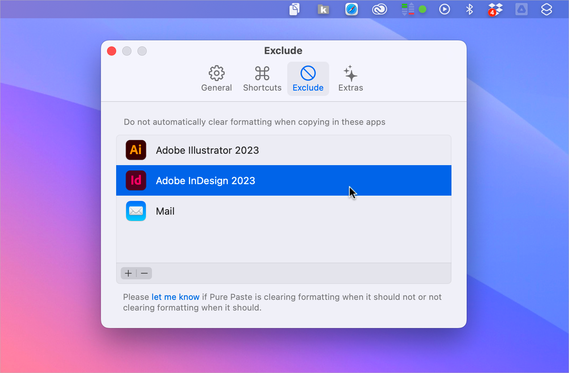Screen dimensions: 569x373
Task: Select Adobe Illustrator 2023 in the list
Action: tap(207, 150)
